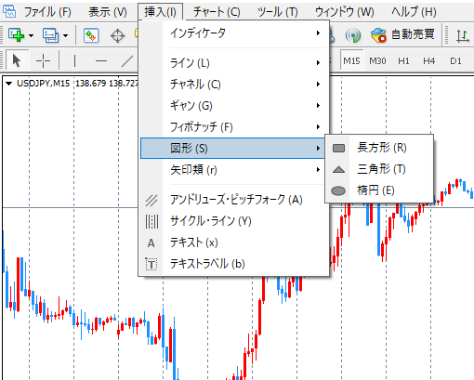
Task: Select the horizontal line drawing tool
Action: (x=101, y=61)
